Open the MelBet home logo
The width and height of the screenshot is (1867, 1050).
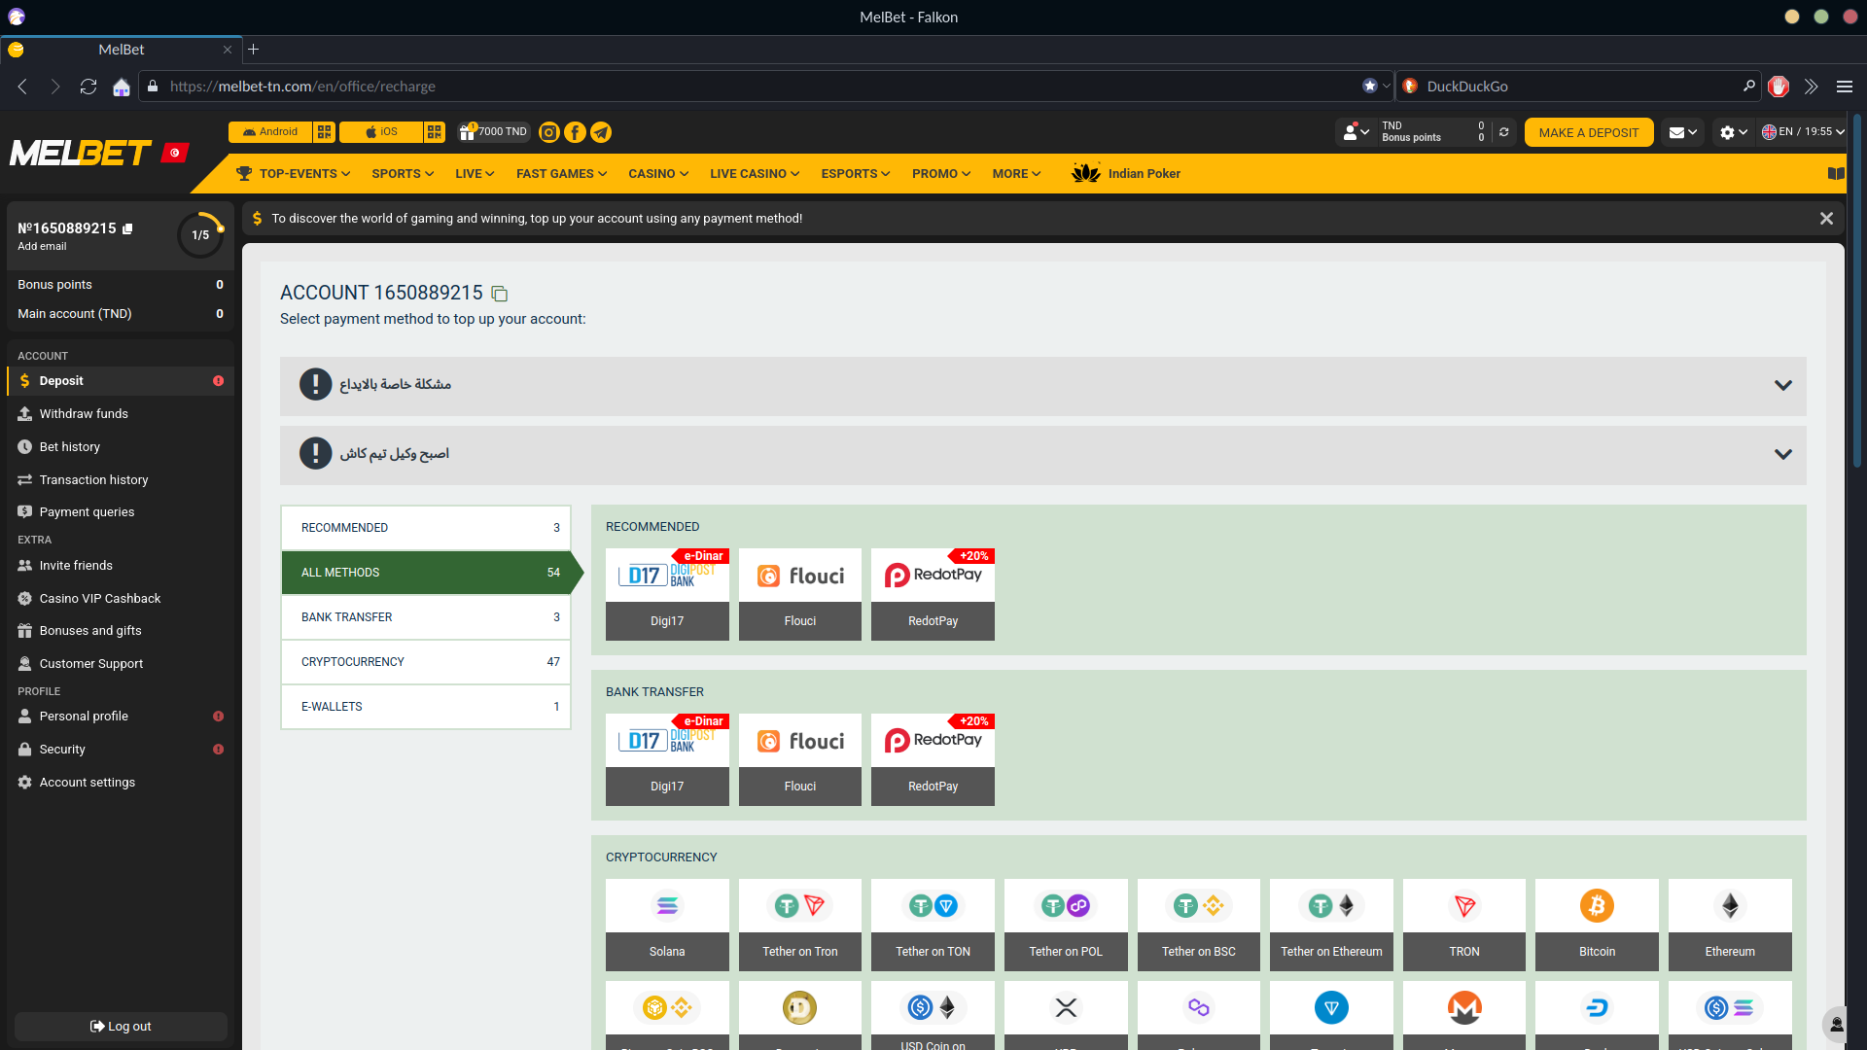pyautogui.click(x=81, y=153)
